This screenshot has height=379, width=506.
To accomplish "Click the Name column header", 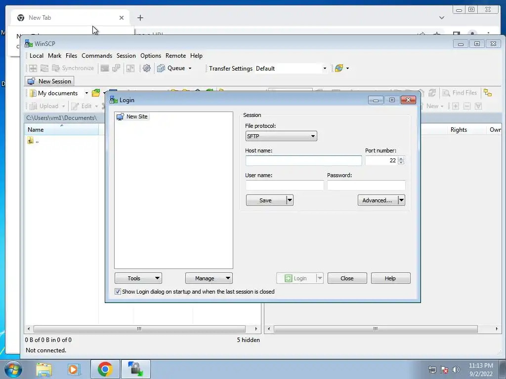I will coord(62,130).
